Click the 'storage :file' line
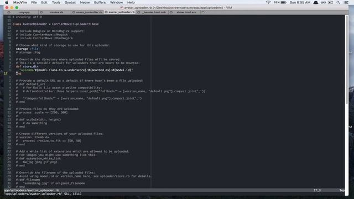Viewport: 354px width, 199px height. tap(27, 49)
